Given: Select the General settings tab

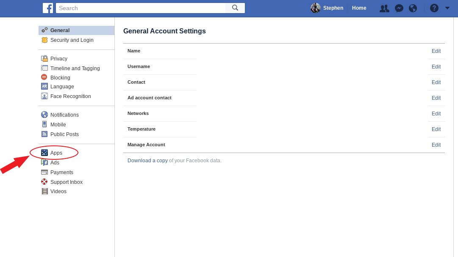Looking at the screenshot, I should [77, 30].
